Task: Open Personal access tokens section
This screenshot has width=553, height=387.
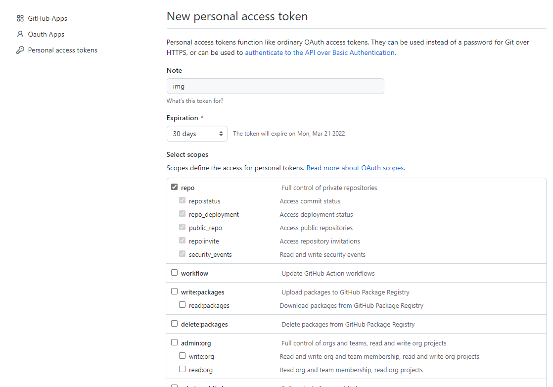Action: [62, 50]
